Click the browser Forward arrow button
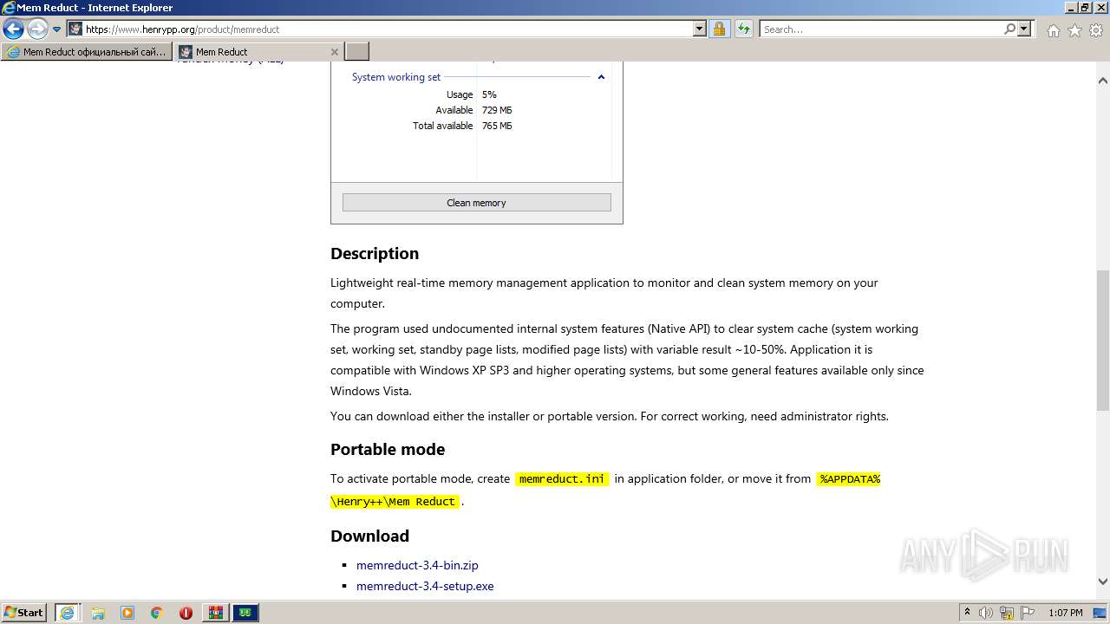Screen dimensions: 1110x624 37,29
